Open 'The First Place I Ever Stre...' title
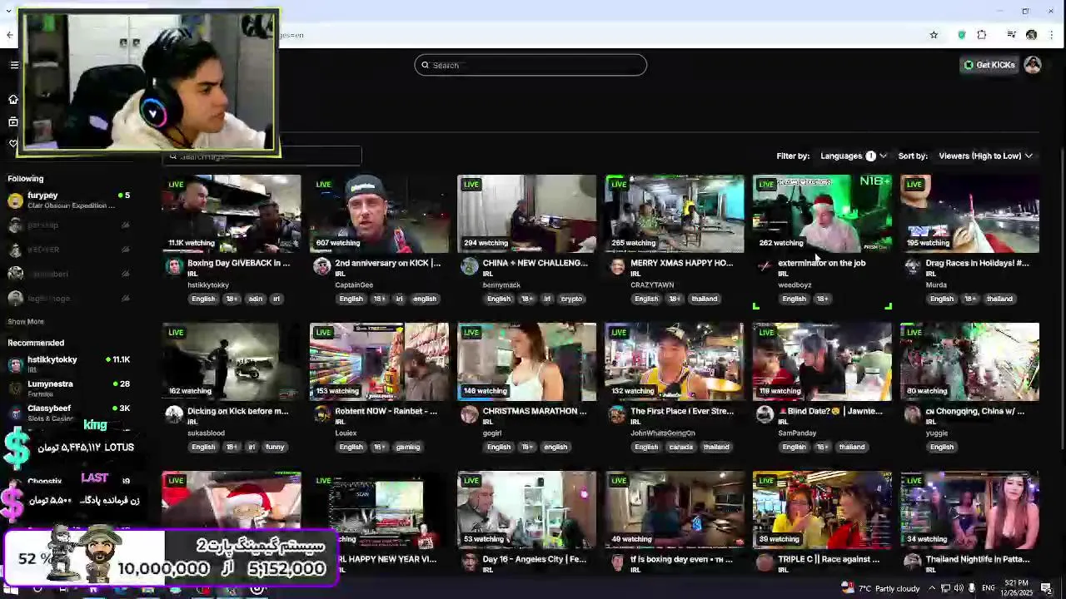1066x599 pixels. tap(682, 411)
